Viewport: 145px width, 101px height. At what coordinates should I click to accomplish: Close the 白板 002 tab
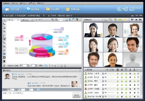coord(32,20)
